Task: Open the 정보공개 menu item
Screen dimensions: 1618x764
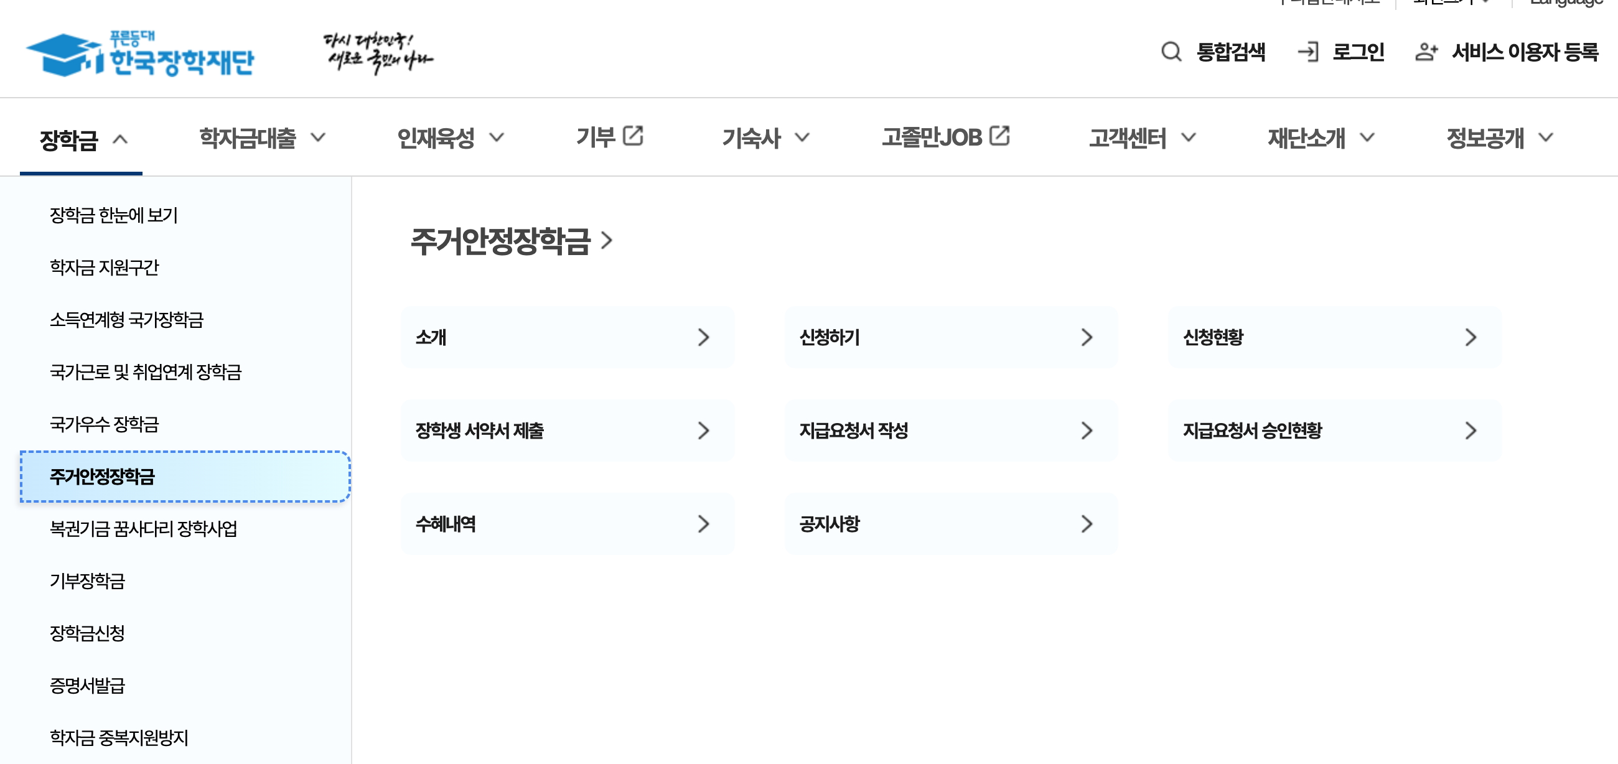Action: (1485, 138)
